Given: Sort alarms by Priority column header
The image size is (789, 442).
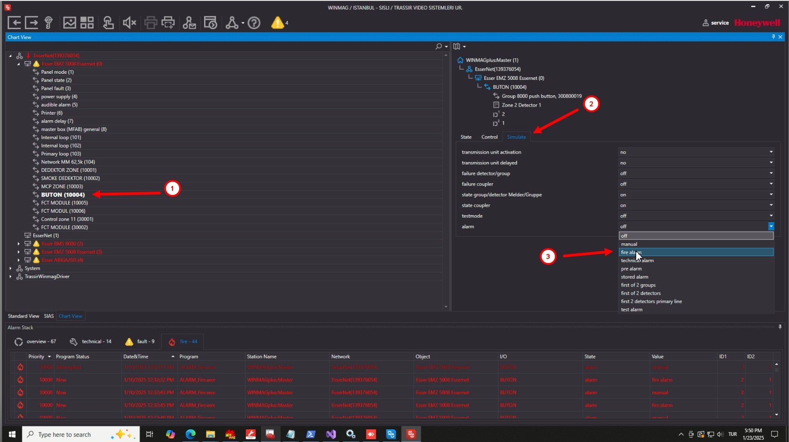Looking at the screenshot, I should pyautogui.click(x=40, y=357).
